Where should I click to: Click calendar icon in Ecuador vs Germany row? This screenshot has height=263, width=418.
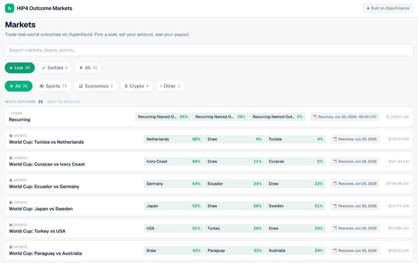coord(335,184)
